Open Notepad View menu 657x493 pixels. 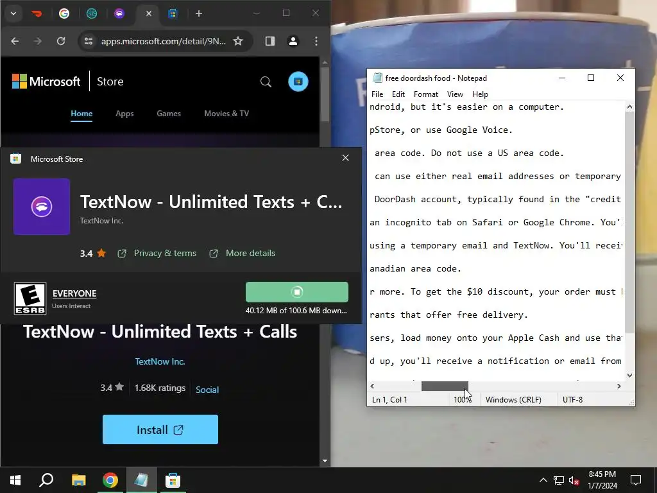tap(455, 94)
